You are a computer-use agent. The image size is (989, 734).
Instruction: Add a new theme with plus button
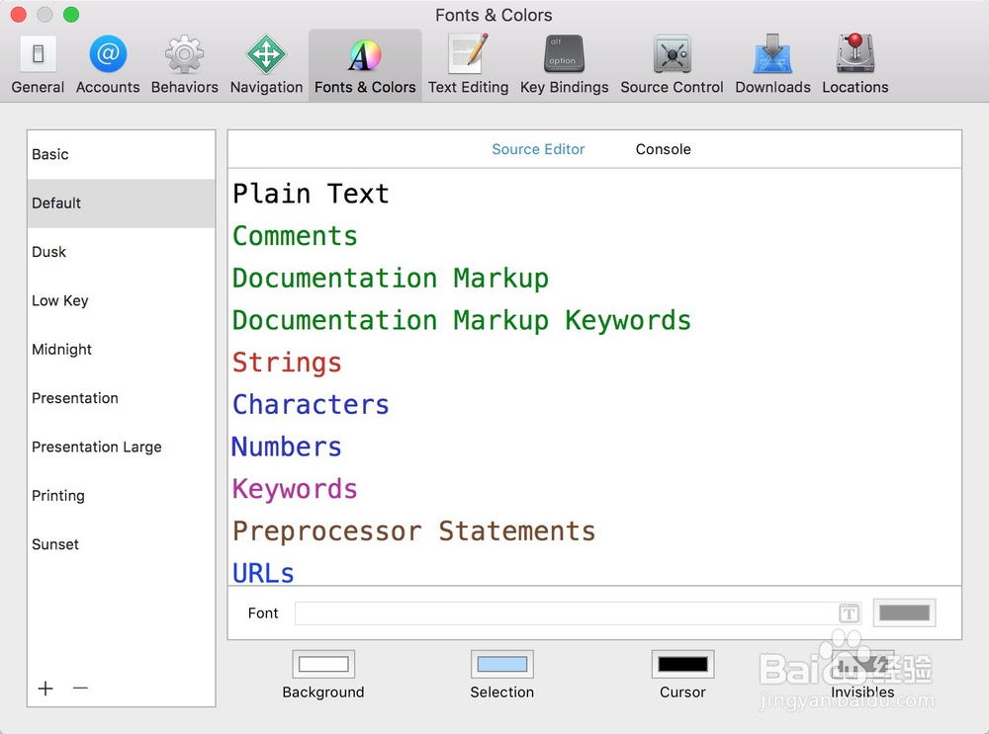(x=45, y=688)
